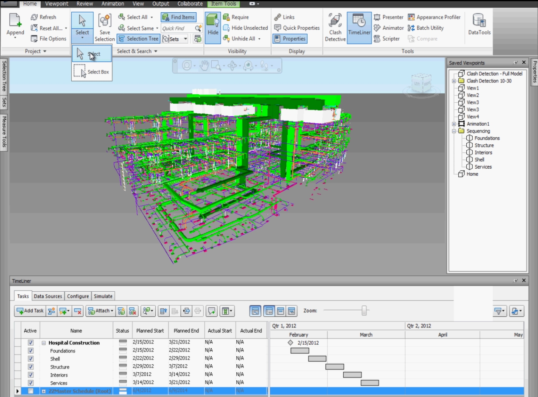Viewport: 538px width, 397px height.
Task: Toggle the Properties display button
Action: [289, 39]
